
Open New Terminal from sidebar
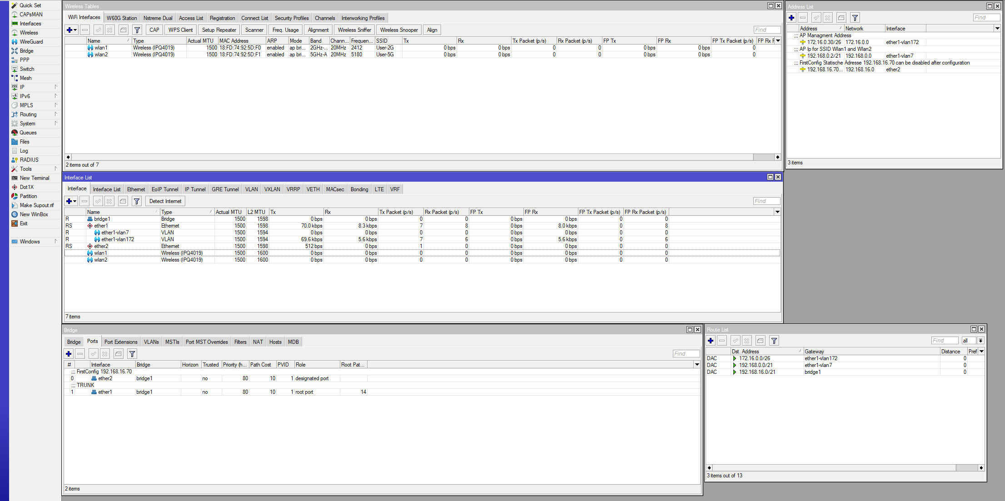click(x=34, y=178)
